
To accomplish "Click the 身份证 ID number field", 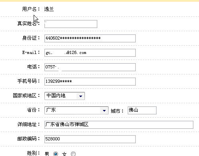I will pos(90,38).
